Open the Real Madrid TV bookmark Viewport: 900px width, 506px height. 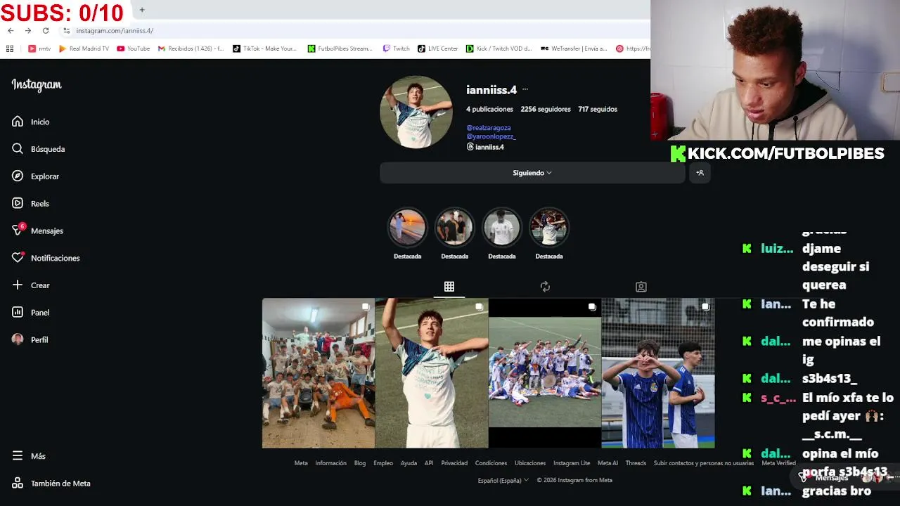coord(84,48)
